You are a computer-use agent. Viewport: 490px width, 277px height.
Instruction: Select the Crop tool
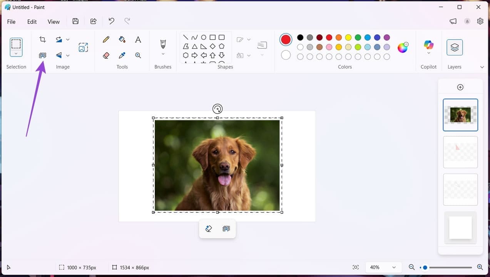[x=42, y=39]
